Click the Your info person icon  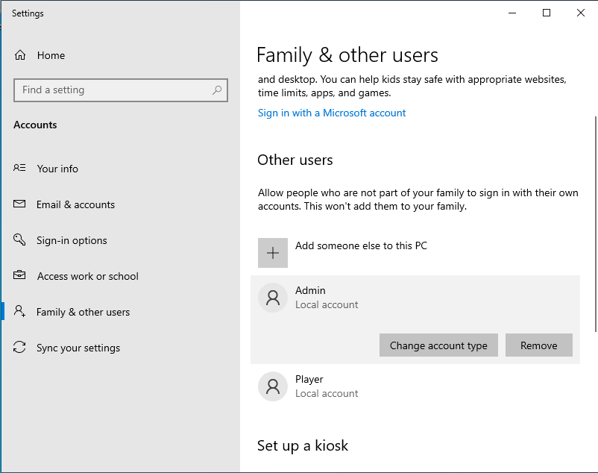coord(20,169)
